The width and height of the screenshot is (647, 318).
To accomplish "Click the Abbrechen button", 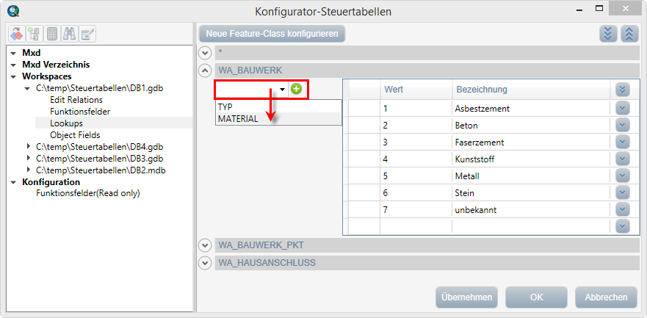I will click(606, 297).
